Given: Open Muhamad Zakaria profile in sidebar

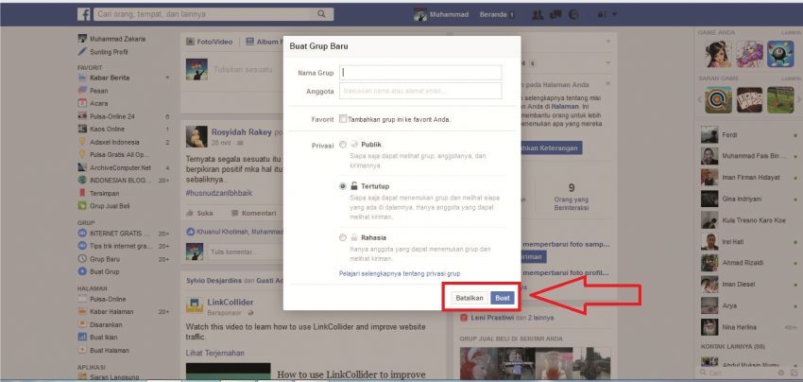Looking at the screenshot, I should click(x=111, y=39).
